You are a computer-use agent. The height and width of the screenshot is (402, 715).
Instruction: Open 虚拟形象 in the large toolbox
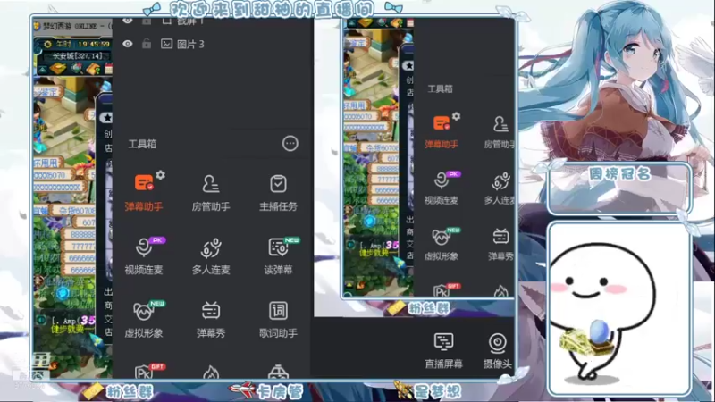click(x=144, y=319)
